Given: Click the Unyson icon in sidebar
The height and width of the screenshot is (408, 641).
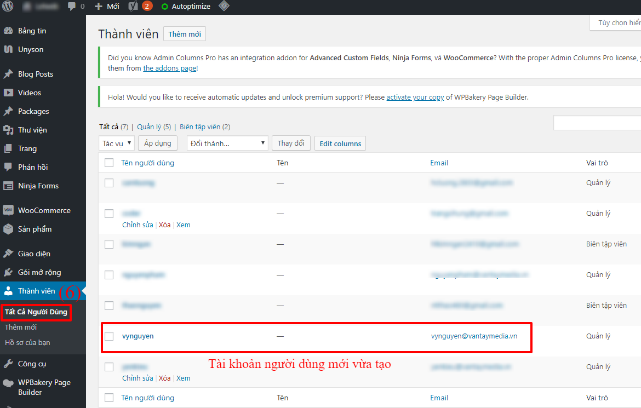Looking at the screenshot, I should point(8,49).
